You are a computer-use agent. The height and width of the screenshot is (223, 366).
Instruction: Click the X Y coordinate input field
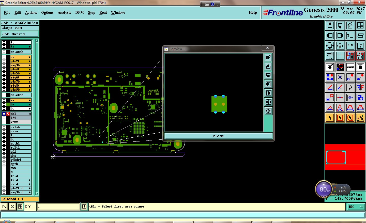point(58,206)
